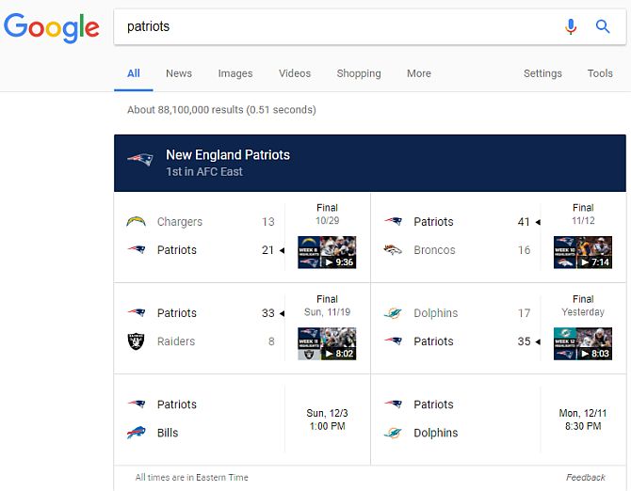This screenshot has width=631, height=491.
Task: Switch to the News tab
Action: coord(179,73)
